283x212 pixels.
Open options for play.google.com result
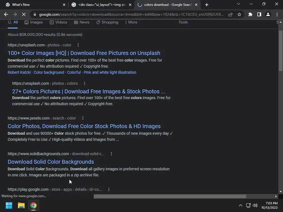[109, 189]
